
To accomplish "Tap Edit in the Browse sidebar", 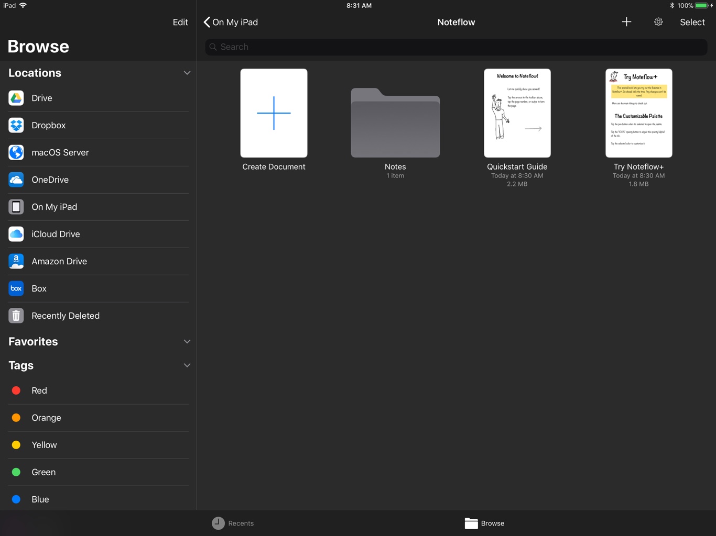I will pos(180,22).
